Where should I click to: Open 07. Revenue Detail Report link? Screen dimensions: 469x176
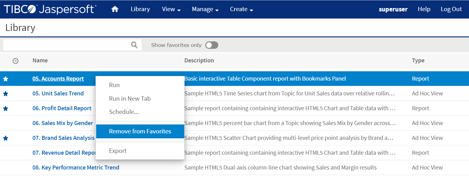pyautogui.click(x=64, y=153)
